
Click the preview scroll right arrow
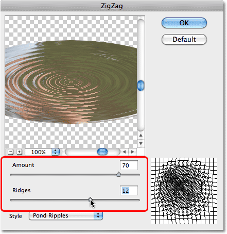pos(132,152)
